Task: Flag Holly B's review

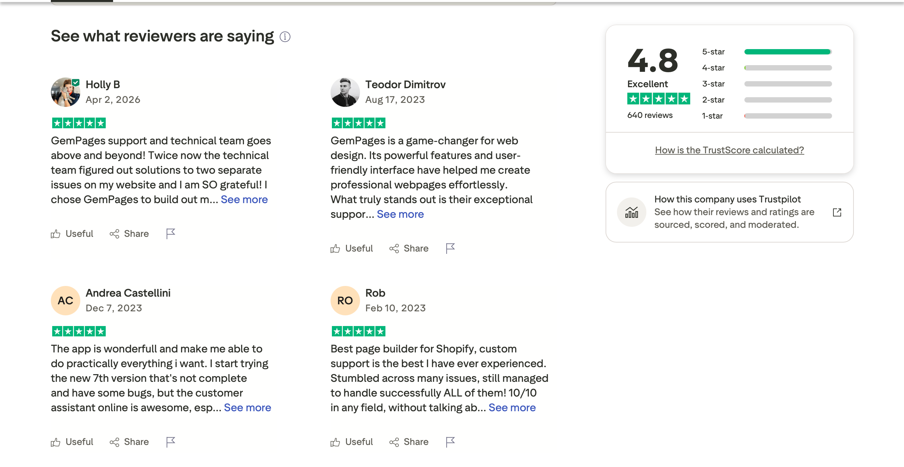Action: [171, 233]
